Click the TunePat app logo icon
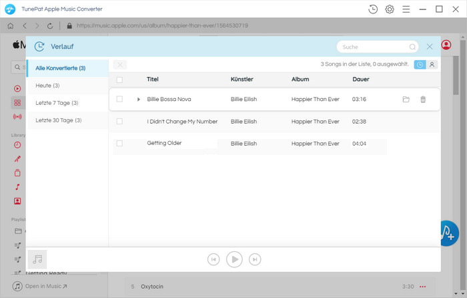The height and width of the screenshot is (298, 467). pyautogui.click(x=10, y=9)
